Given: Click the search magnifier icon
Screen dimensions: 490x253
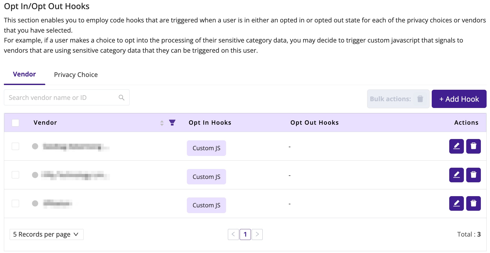Looking at the screenshot, I should (122, 98).
